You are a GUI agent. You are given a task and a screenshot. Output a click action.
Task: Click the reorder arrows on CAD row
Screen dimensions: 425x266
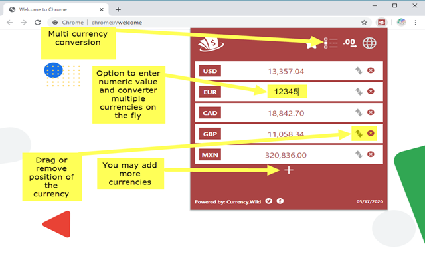(x=359, y=112)
